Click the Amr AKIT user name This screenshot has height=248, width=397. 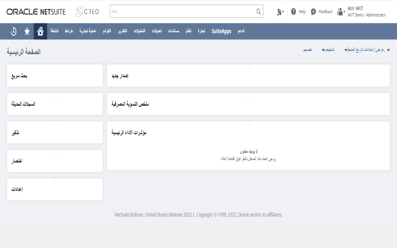click(x=355, y=9)
